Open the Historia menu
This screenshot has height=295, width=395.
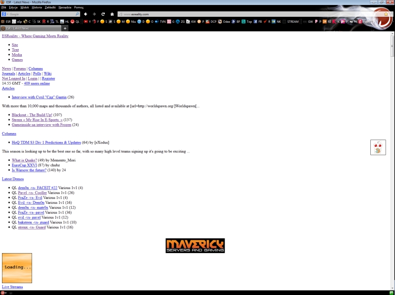coord(37,8)
